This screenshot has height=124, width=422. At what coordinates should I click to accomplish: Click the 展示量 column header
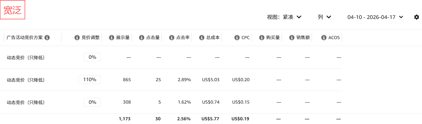[x=123, y=38]
